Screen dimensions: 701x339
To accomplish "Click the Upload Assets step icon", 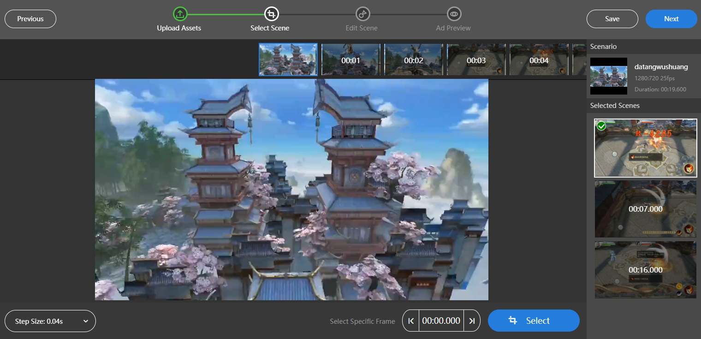I will click(x=180, y=14).
